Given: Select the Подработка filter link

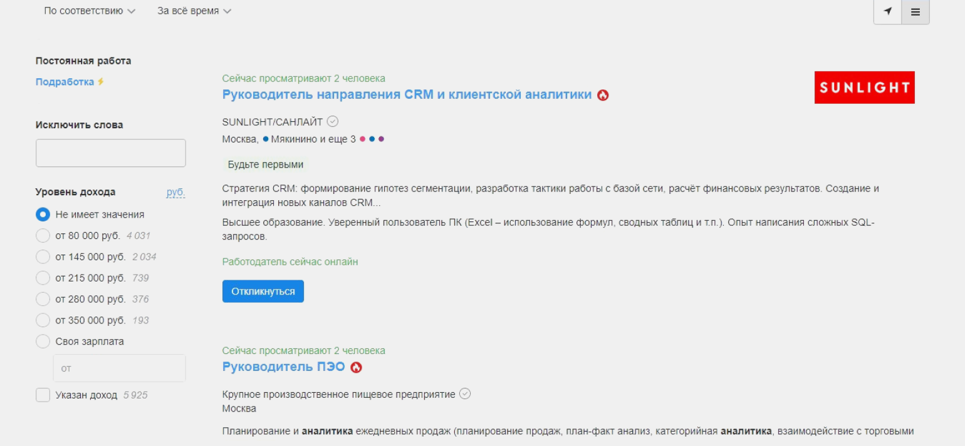Looking at the screenshot, I should click(x=65, y=82).
